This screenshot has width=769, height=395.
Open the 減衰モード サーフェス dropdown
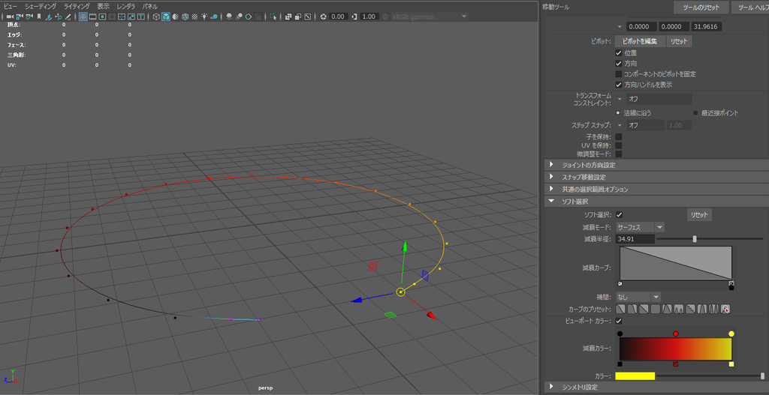pos(640,227)
